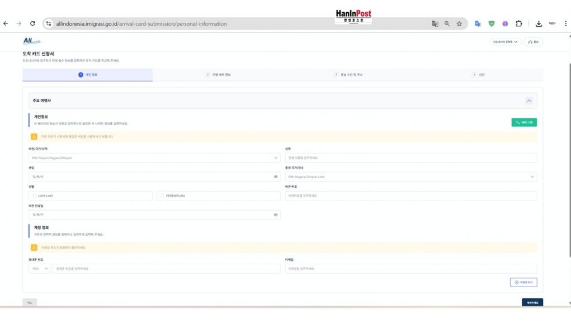The image size is (571, 324).
Task: Click the browser page reload icon
Action: point(32,23)
